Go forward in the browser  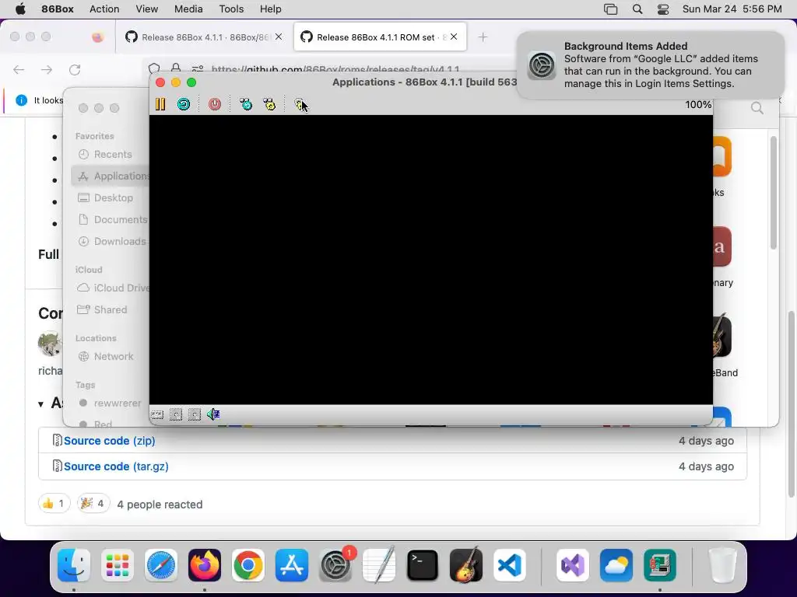47,69
